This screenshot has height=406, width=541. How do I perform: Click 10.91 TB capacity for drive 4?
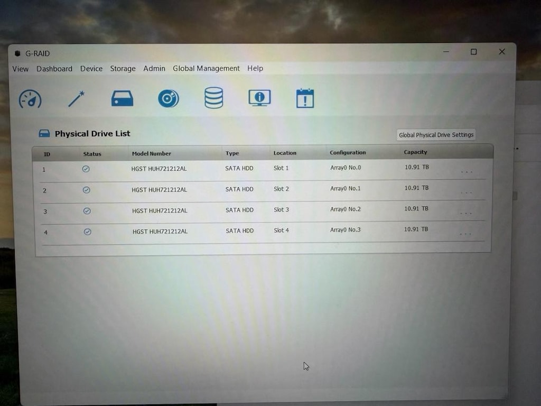click(416, 229)
